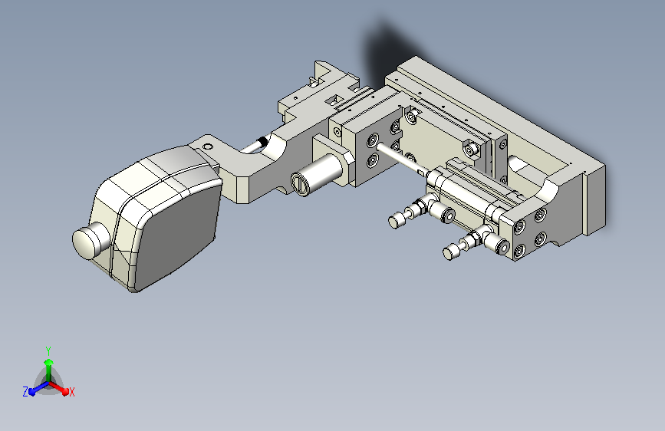The width and height of the screenshot is (665, 431).
Task: Select the cylinder piston rod
Action: point(403,159)
